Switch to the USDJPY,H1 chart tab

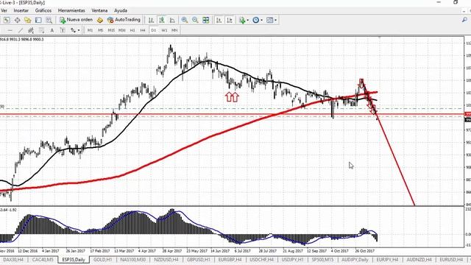(293, 259)
